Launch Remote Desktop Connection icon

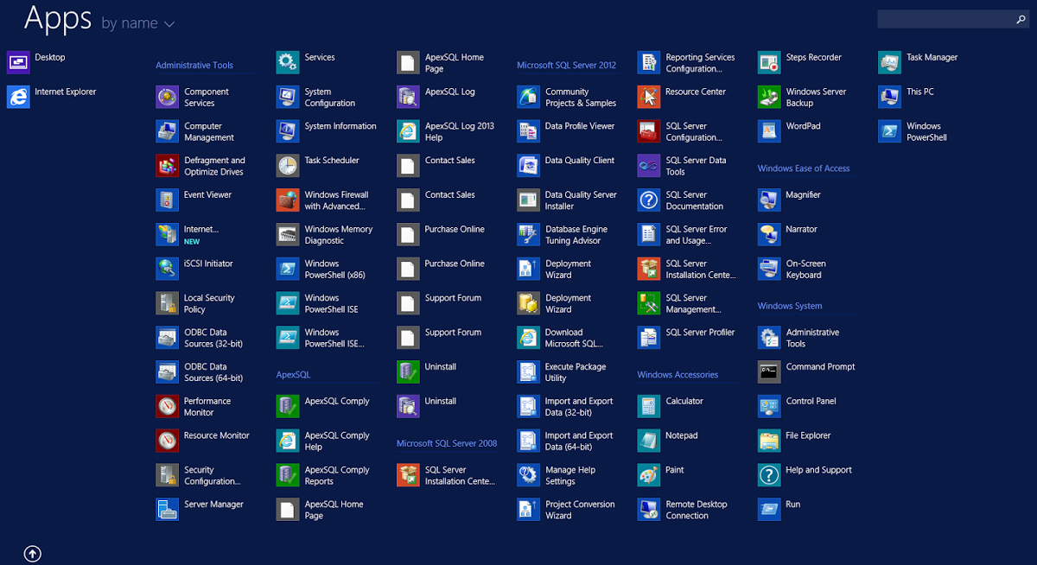[x=649, y=511]
